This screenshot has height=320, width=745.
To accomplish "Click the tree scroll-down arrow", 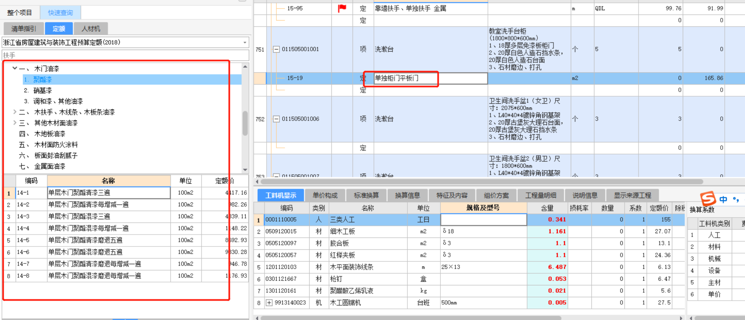I will [245, 169].
